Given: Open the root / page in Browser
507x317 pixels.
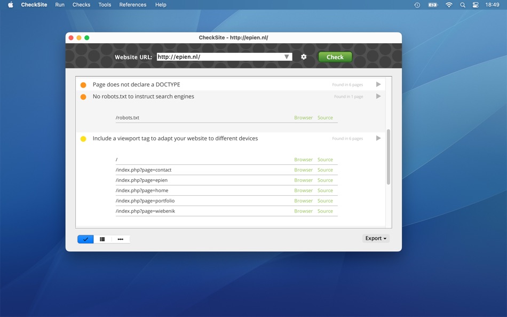Looking at the screenshot, I should coord(303,160).
